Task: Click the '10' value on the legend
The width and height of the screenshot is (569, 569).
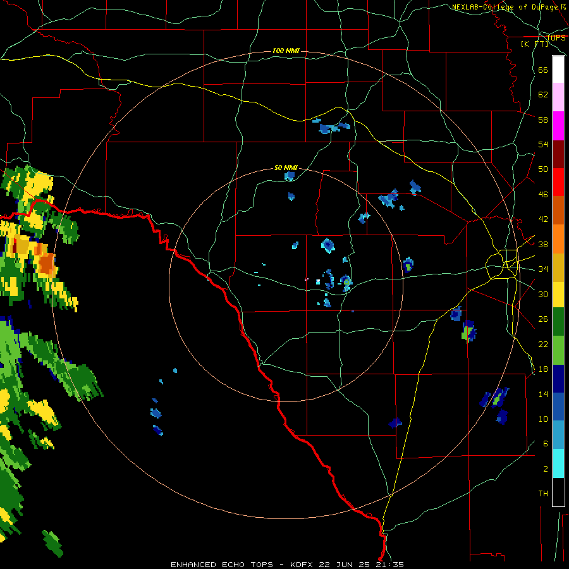Action: [x=543, y=419]
